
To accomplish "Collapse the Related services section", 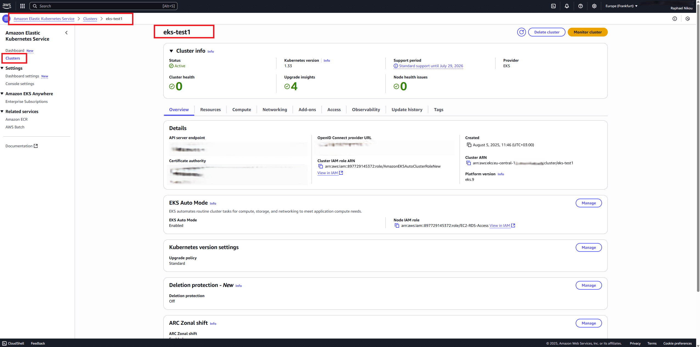I will (x=2, y=111).
